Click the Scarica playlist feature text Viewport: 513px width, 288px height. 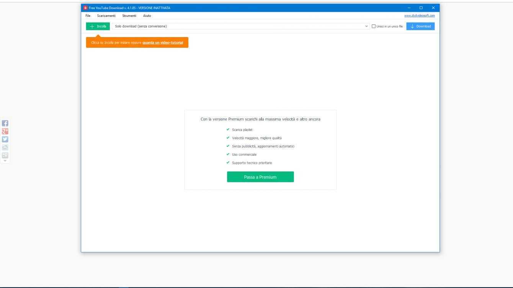click(x=242, y=130)
